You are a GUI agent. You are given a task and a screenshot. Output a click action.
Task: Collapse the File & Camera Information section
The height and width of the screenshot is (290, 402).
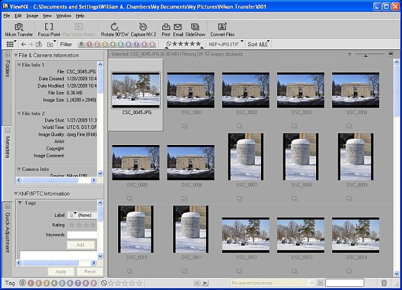tap(16, 56)
